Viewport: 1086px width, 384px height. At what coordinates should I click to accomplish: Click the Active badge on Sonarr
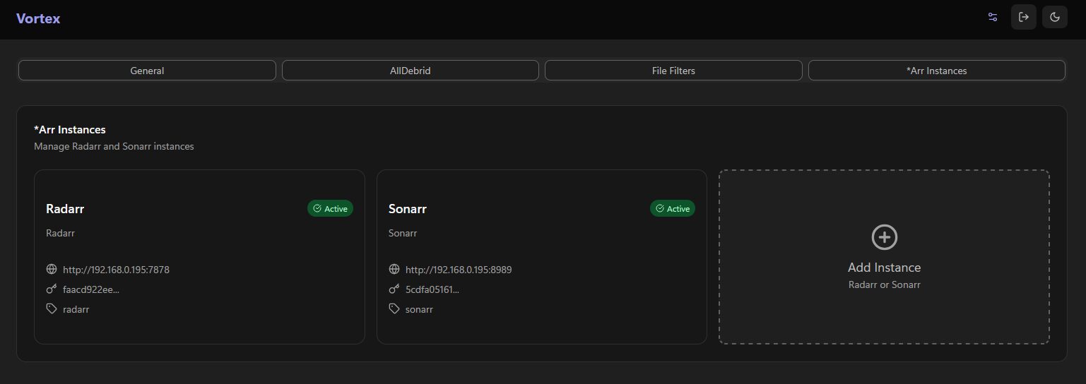click(x=673, y=209)
